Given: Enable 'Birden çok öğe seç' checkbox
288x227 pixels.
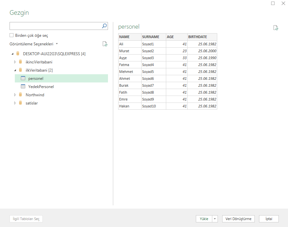Looking at the screenshot, I should pyautogui.click(x=12, y=35).
